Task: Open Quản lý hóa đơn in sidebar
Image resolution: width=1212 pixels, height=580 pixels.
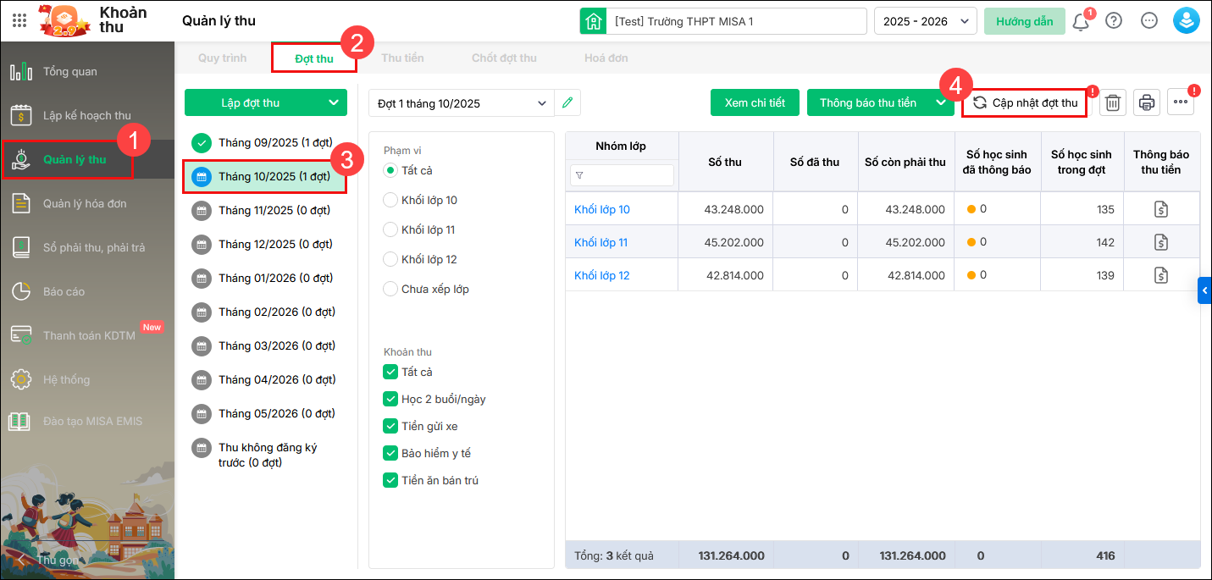Action: click(x=87, y=203)
